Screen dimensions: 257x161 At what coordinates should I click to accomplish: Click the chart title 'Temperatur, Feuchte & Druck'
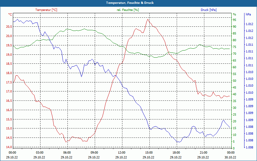[x=130, y=3]
